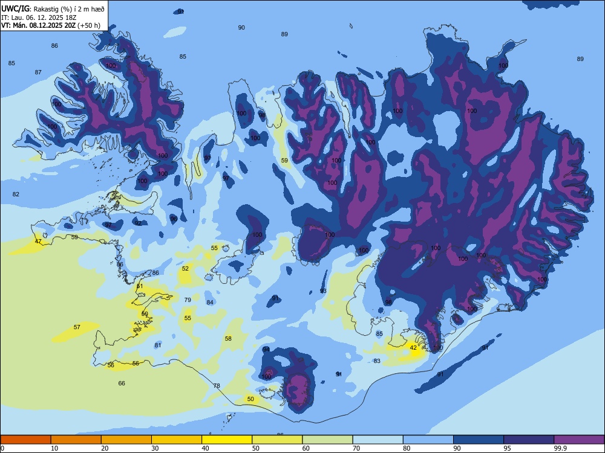The image size is (605, 453).
Task: Click the humidity value 93 on the map
Action: [x=323, y=291]
